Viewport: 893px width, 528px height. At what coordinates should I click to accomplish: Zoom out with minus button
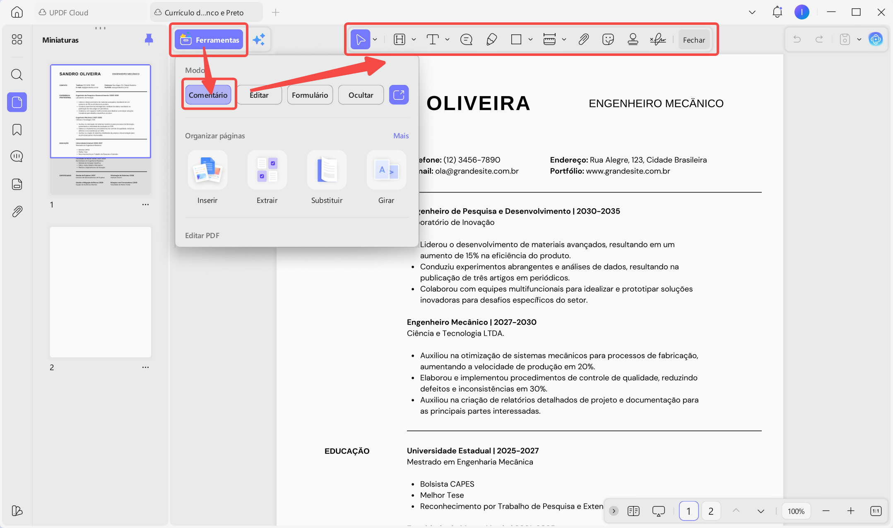pyautogui.click(x=826, y=511)
